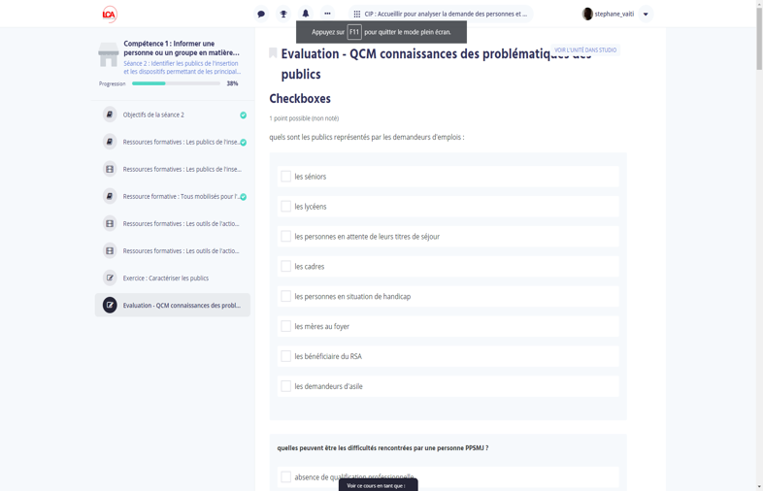764x491 pixels.
Task: Open the CIP course selector in the header
Action: [x=441, y=14]
